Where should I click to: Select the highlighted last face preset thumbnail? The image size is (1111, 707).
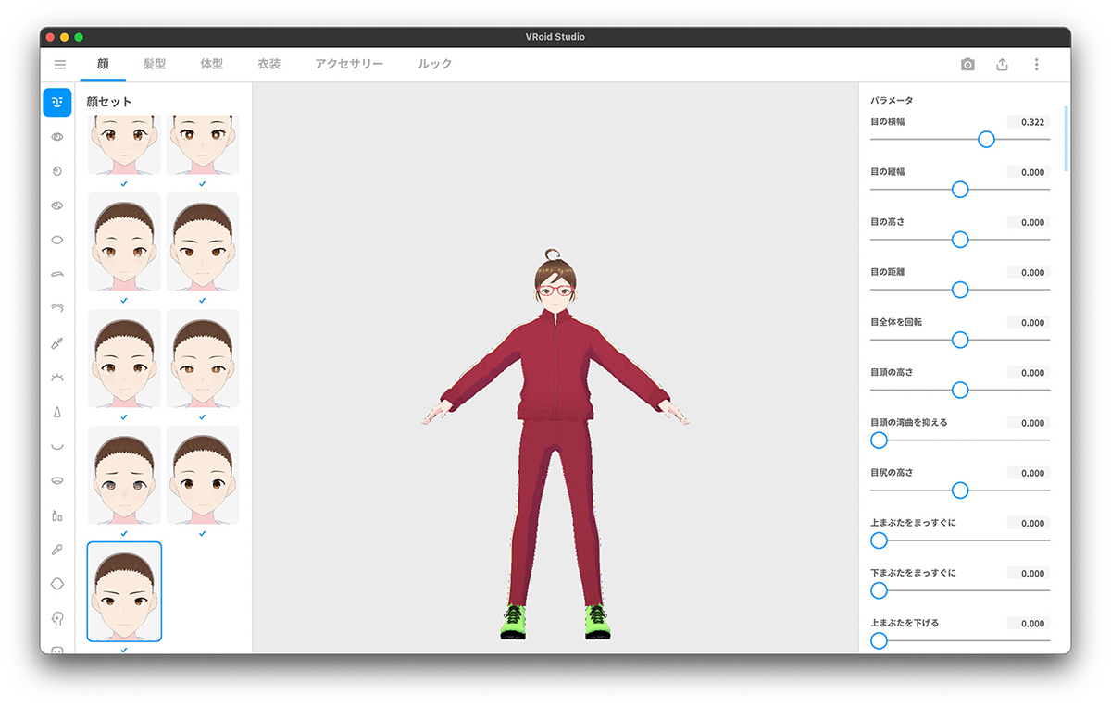(124, 591)
